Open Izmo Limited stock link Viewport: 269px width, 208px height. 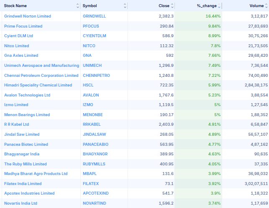coord(16,105)
